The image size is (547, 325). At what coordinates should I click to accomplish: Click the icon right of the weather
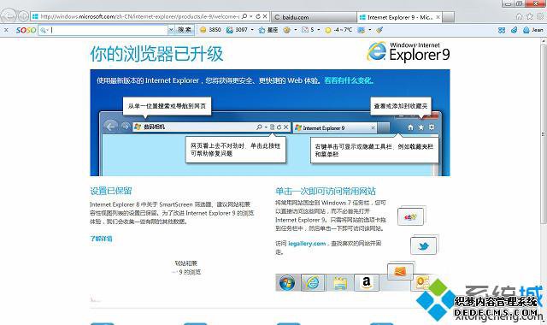coord(361,30)
